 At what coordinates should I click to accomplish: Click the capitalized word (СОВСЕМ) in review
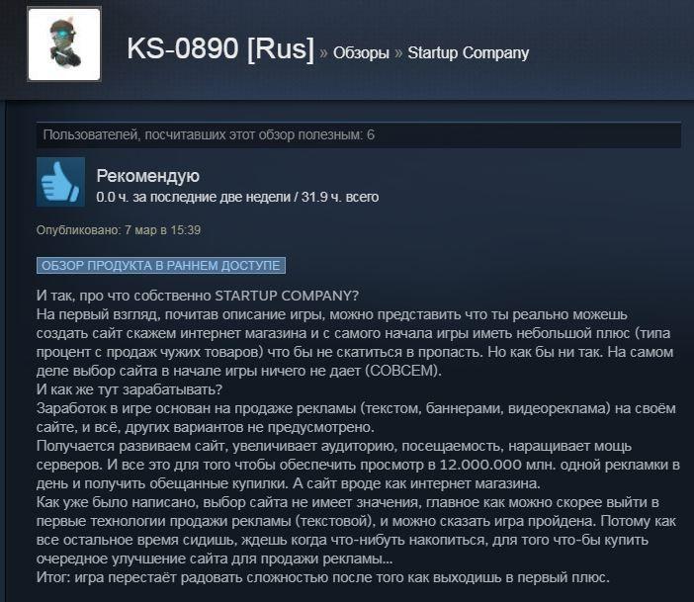point(403,371)
